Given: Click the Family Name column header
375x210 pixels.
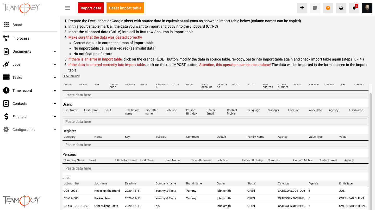Looking at the screenshot, I should point(256,137).
